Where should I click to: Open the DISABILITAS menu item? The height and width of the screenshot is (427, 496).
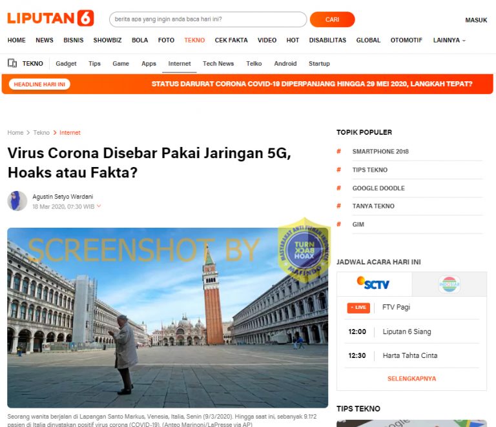tap(327, 40)
